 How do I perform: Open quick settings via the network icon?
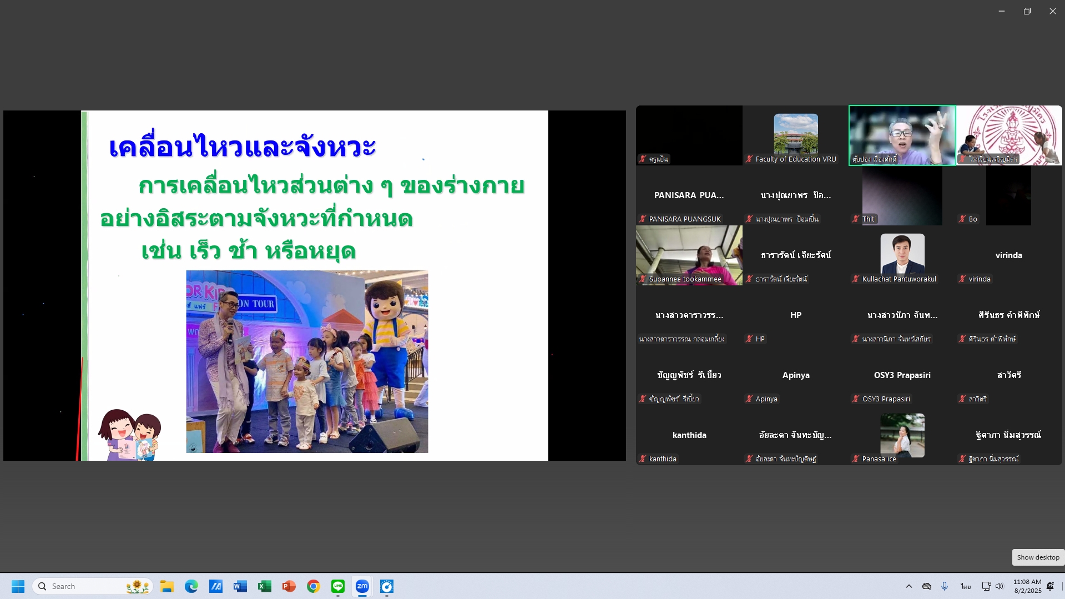click(986, 586)
